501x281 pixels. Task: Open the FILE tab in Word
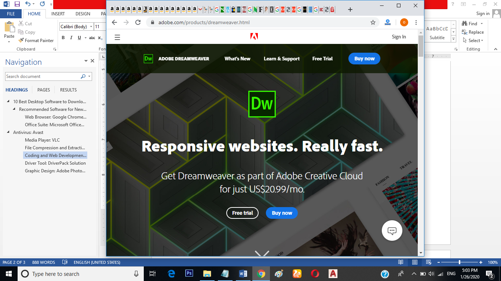(11, 14)
